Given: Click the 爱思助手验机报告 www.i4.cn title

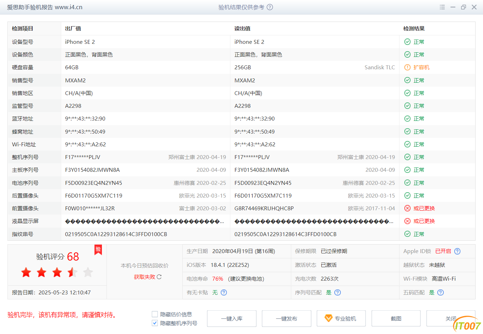Looking at the screenshot, I should [x=45, y=7].
